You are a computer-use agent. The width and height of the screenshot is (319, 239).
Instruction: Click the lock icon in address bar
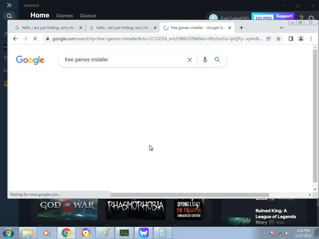tap(48, 39)
